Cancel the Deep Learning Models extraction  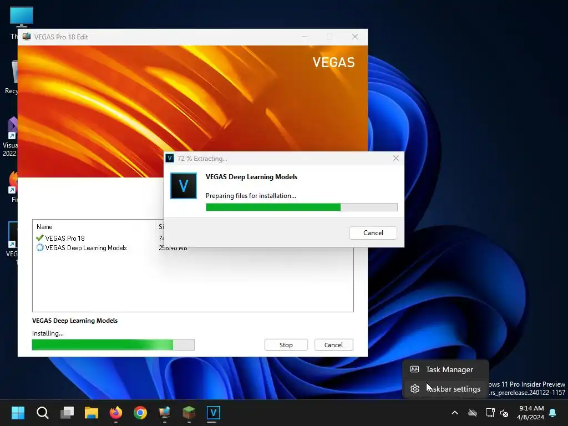(373, 233)
